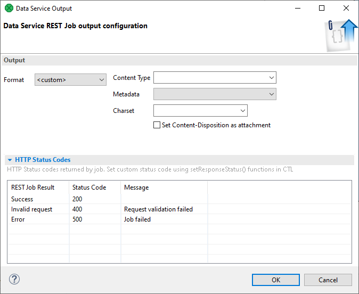Screen dimensions: 359x294
Task: Select the Error result row
Action: (x=19, y=219)
